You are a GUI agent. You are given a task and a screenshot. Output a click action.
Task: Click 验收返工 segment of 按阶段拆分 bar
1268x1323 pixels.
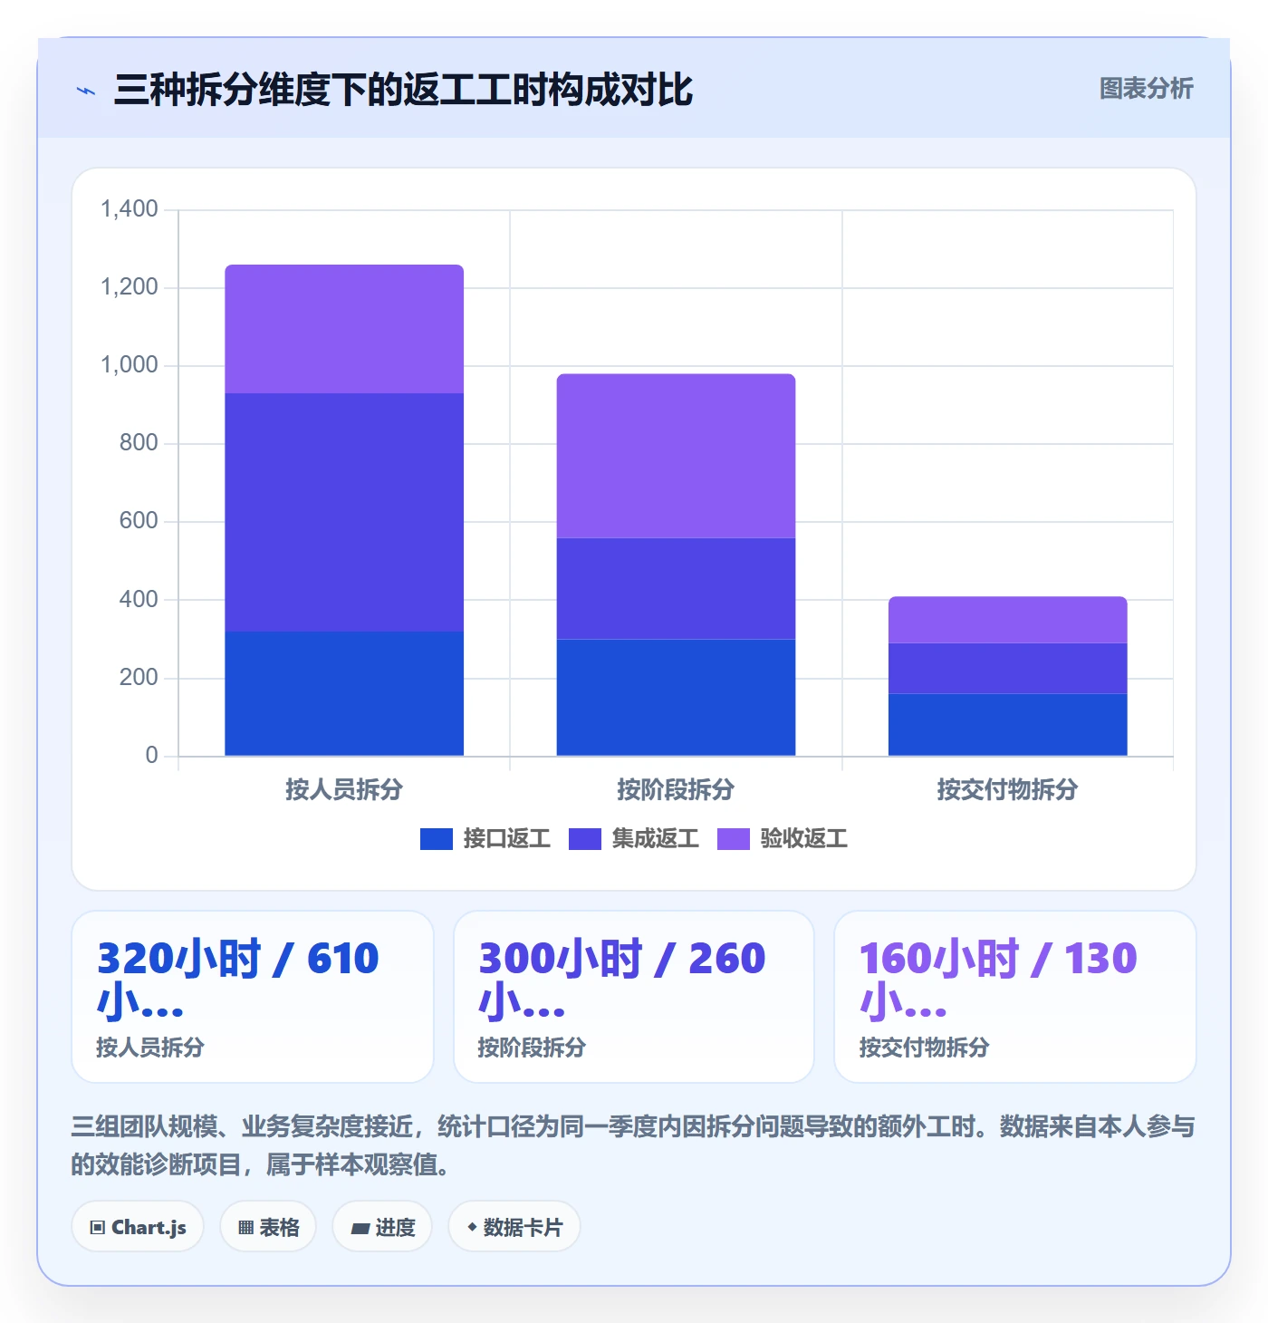coord(676,456)
